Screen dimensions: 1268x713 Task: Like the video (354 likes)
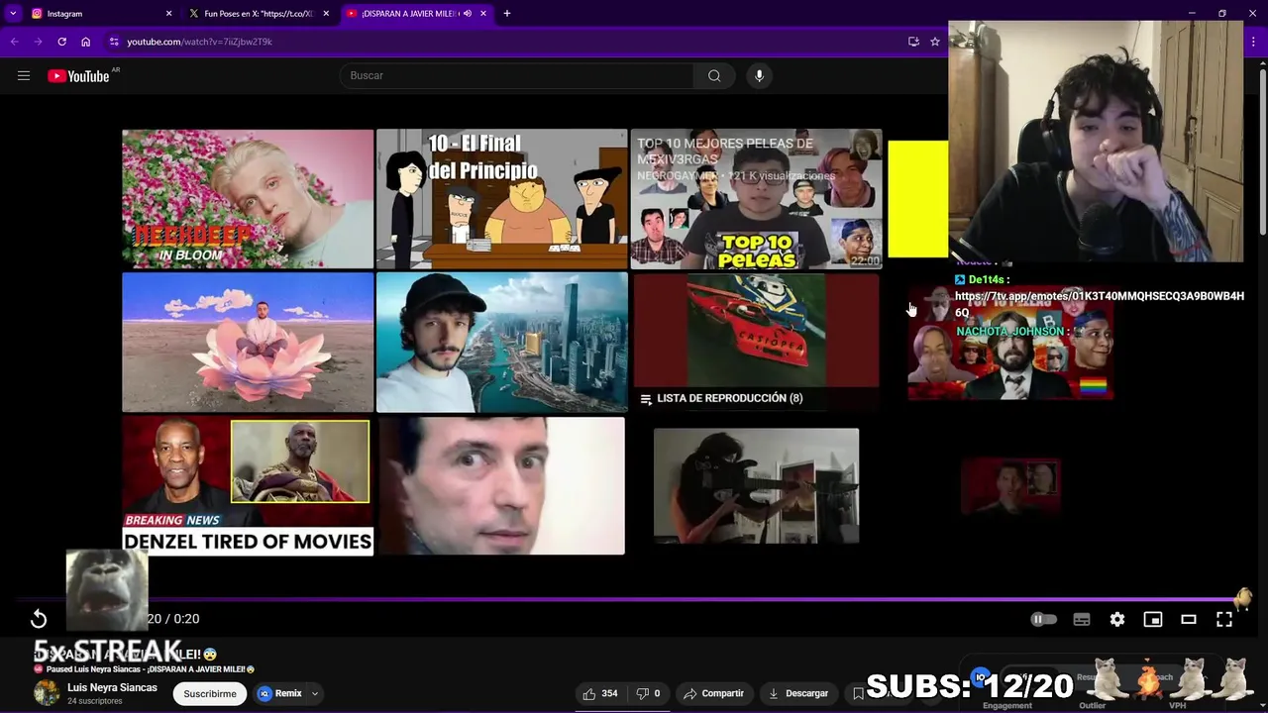tap(599, 693)
